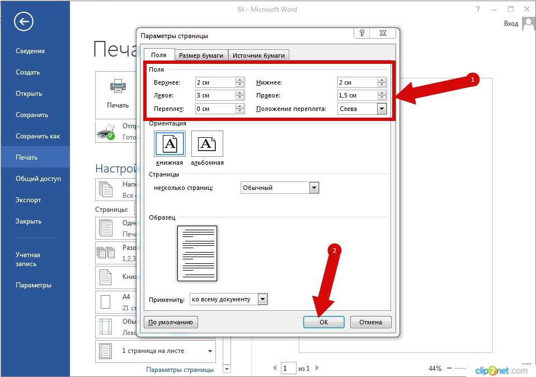Click the margins icon in print settings

[x=105, y=327]
